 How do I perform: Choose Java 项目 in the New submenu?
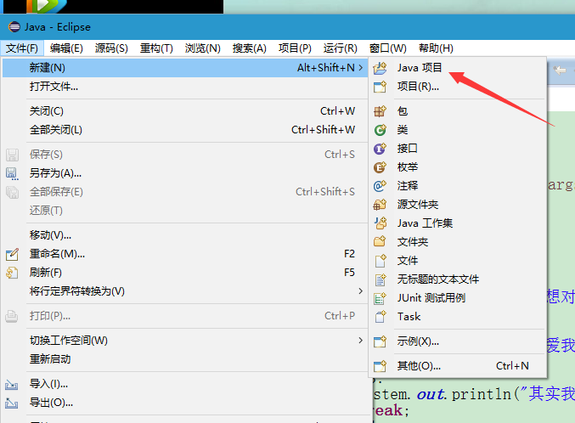click(458, 68)
